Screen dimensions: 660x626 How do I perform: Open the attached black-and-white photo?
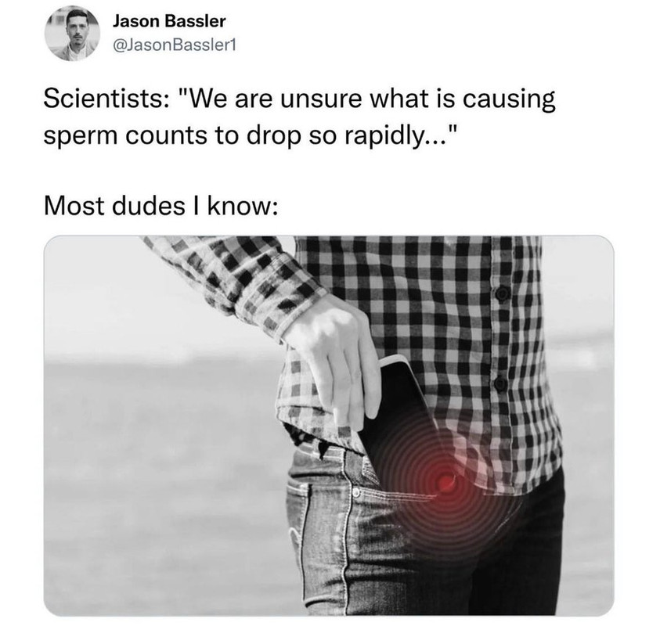point(329,426)
